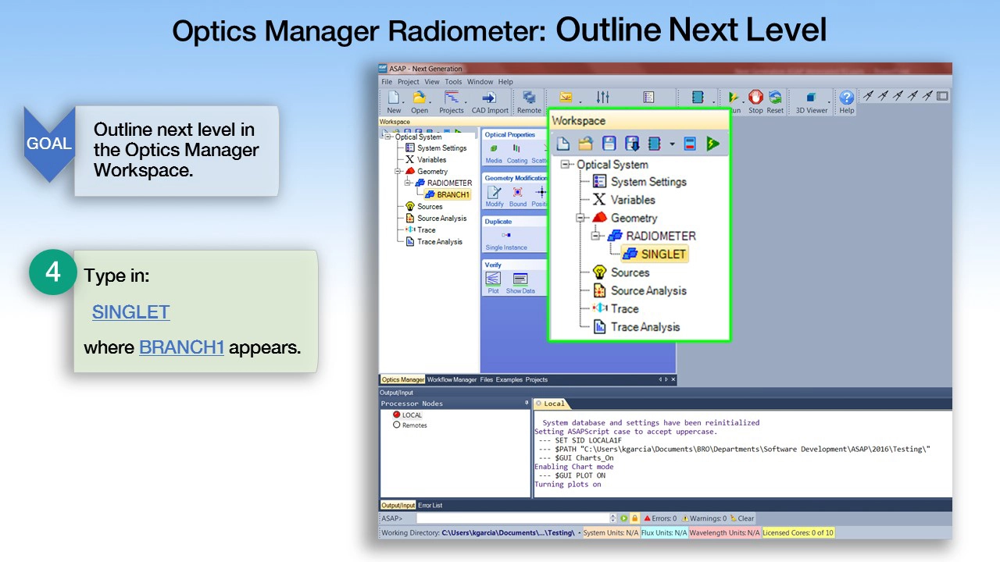The width and height of the screenshot is (1000, 562).
Task: Select the Modify geometry icon
Action: pyautogui.click(x=494, y=194)
